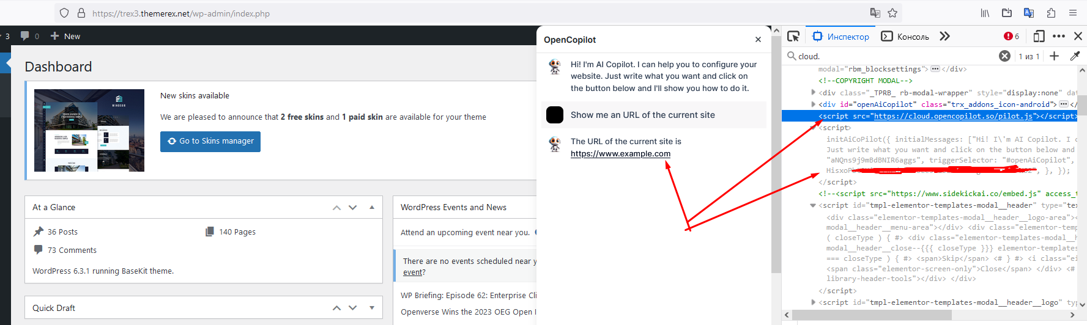Viewport: 1087px width, 325px height.
Task: Click the 'WordPress Events and News' heading
Action: pos(453,208)
